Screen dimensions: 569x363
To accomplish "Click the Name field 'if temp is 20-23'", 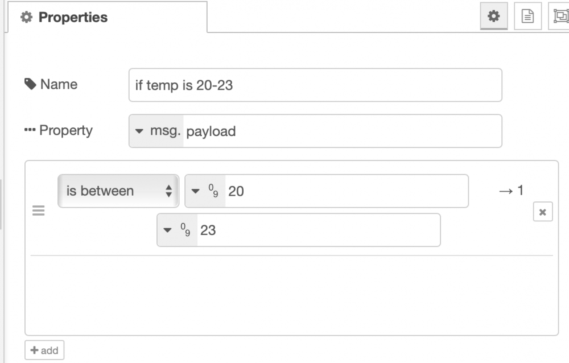I will coord(315,85).
